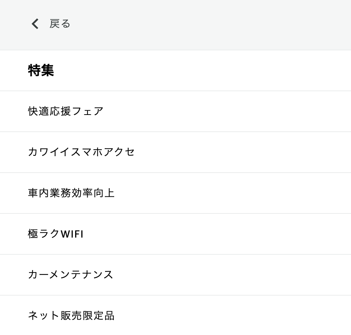Choose the WIFI entry 極ラクWIFI

(175, 234)
